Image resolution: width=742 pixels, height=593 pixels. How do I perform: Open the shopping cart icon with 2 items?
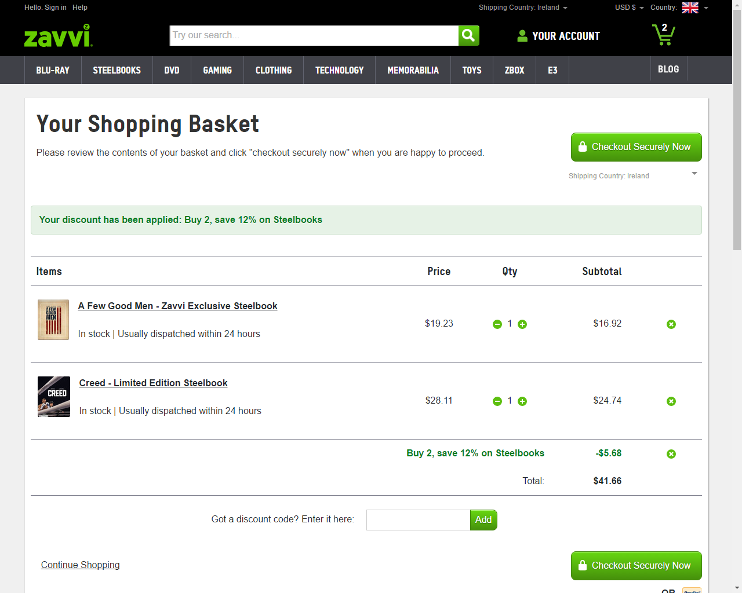(663, 34)
